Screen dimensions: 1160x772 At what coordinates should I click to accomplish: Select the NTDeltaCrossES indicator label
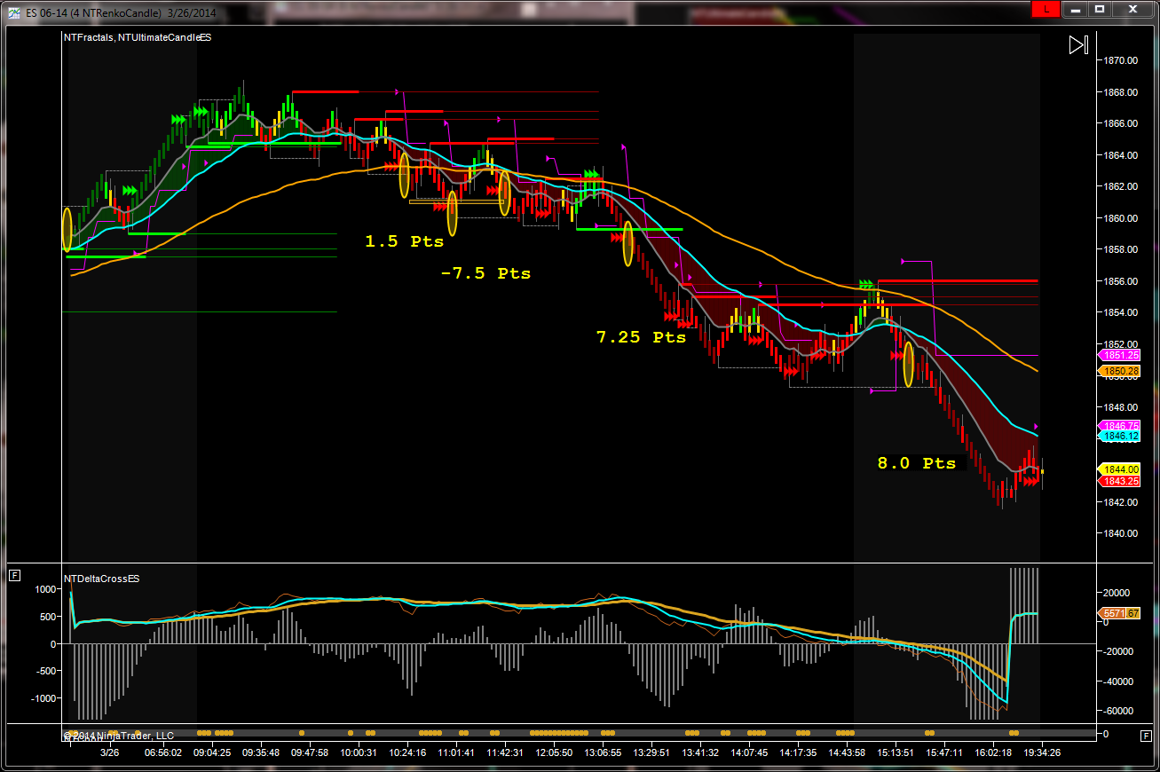coord(101,579)
